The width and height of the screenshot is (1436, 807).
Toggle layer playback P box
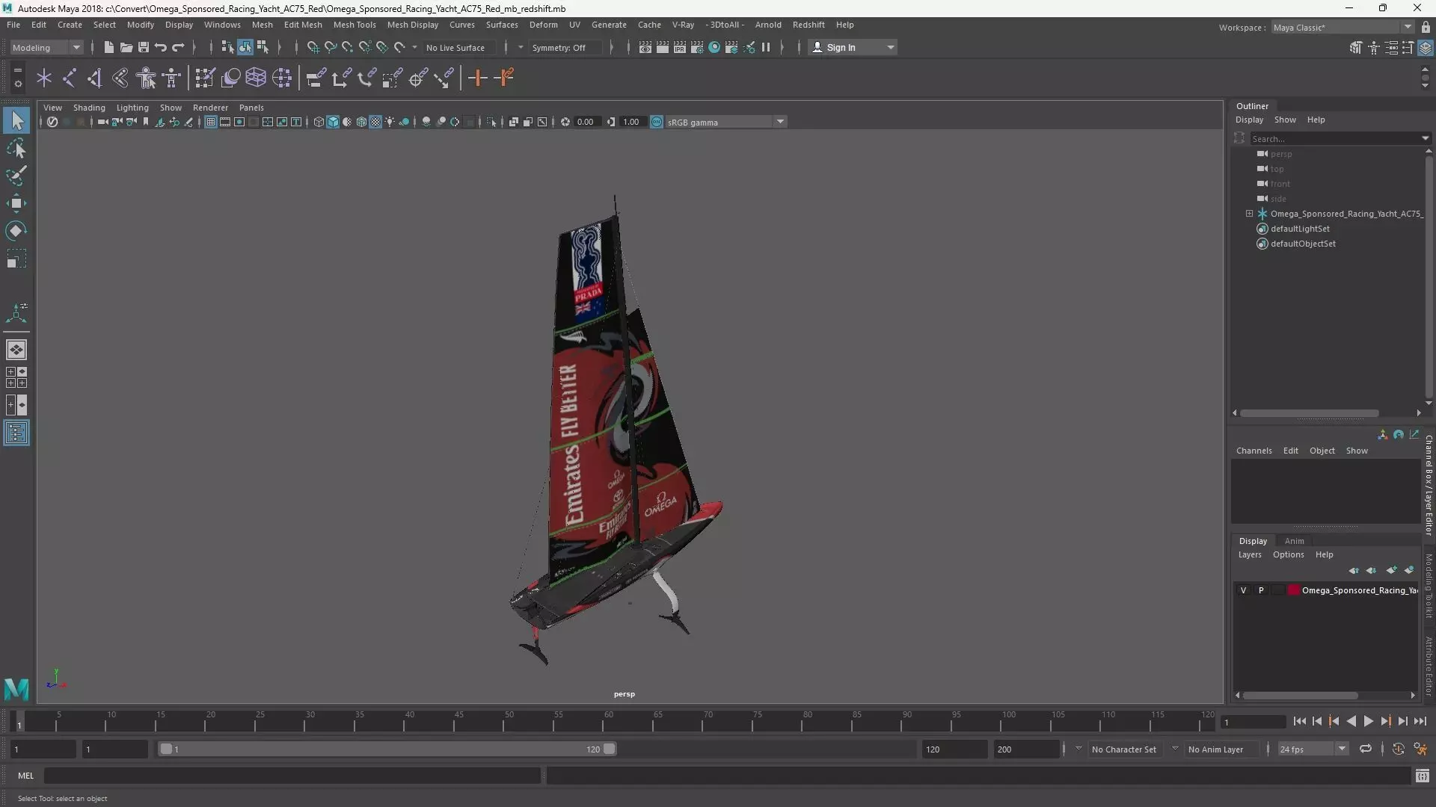(x=1261, y=590)
